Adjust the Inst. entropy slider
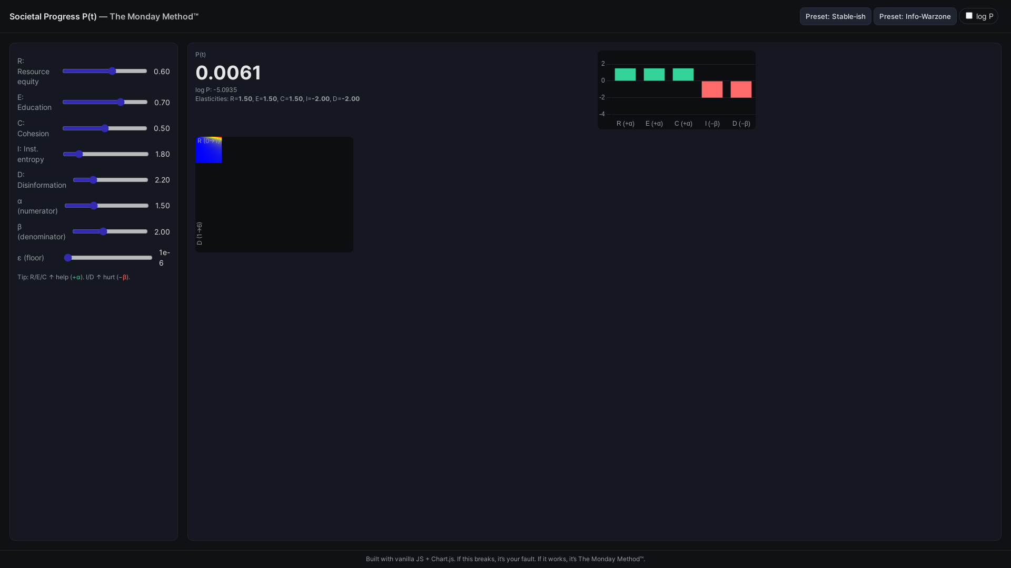 click(106, 154)
